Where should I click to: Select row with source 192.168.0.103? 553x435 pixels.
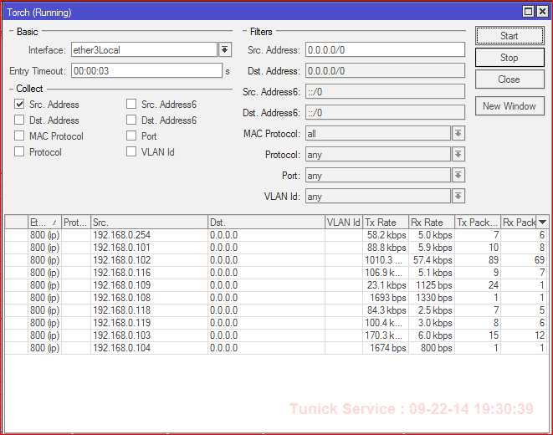pyautogui.click(x=276, y=335)
